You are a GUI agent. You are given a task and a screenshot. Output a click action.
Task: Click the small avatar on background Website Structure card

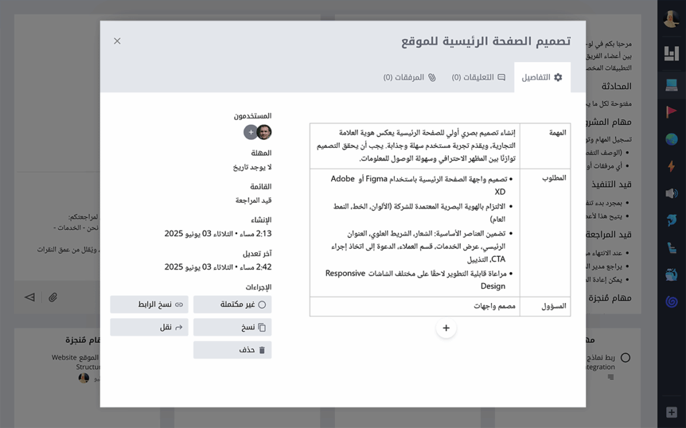coord(84,379)
